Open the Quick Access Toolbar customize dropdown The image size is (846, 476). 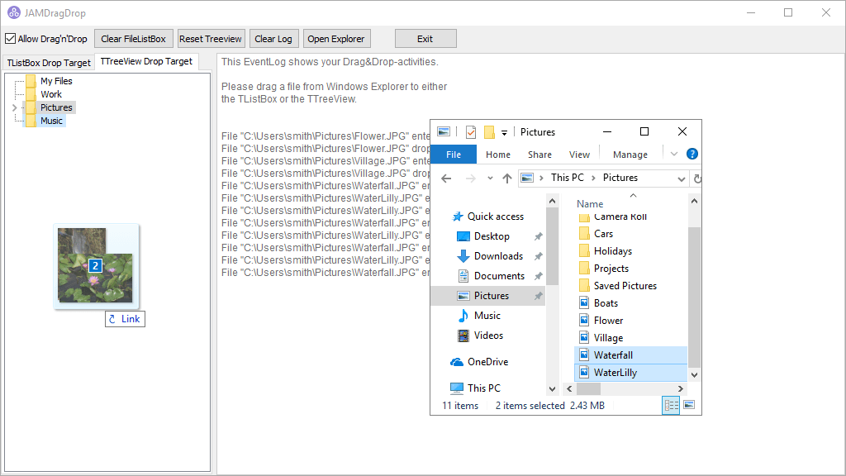[x=504, y=132]
